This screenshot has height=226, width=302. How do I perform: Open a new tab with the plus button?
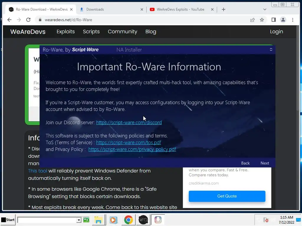(224, 9)
